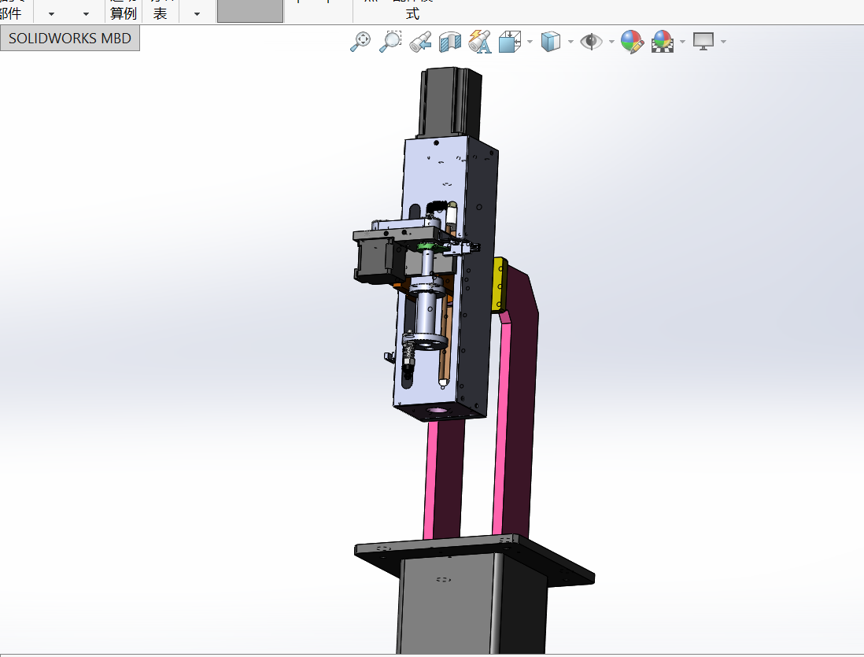
Task: Open Edit Appearance color ball
Action: click(632, 42)
